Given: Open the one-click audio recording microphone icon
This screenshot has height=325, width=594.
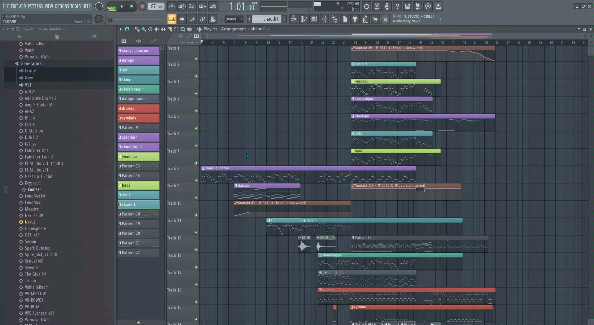Looking at the screenshot, I should 387,6.
